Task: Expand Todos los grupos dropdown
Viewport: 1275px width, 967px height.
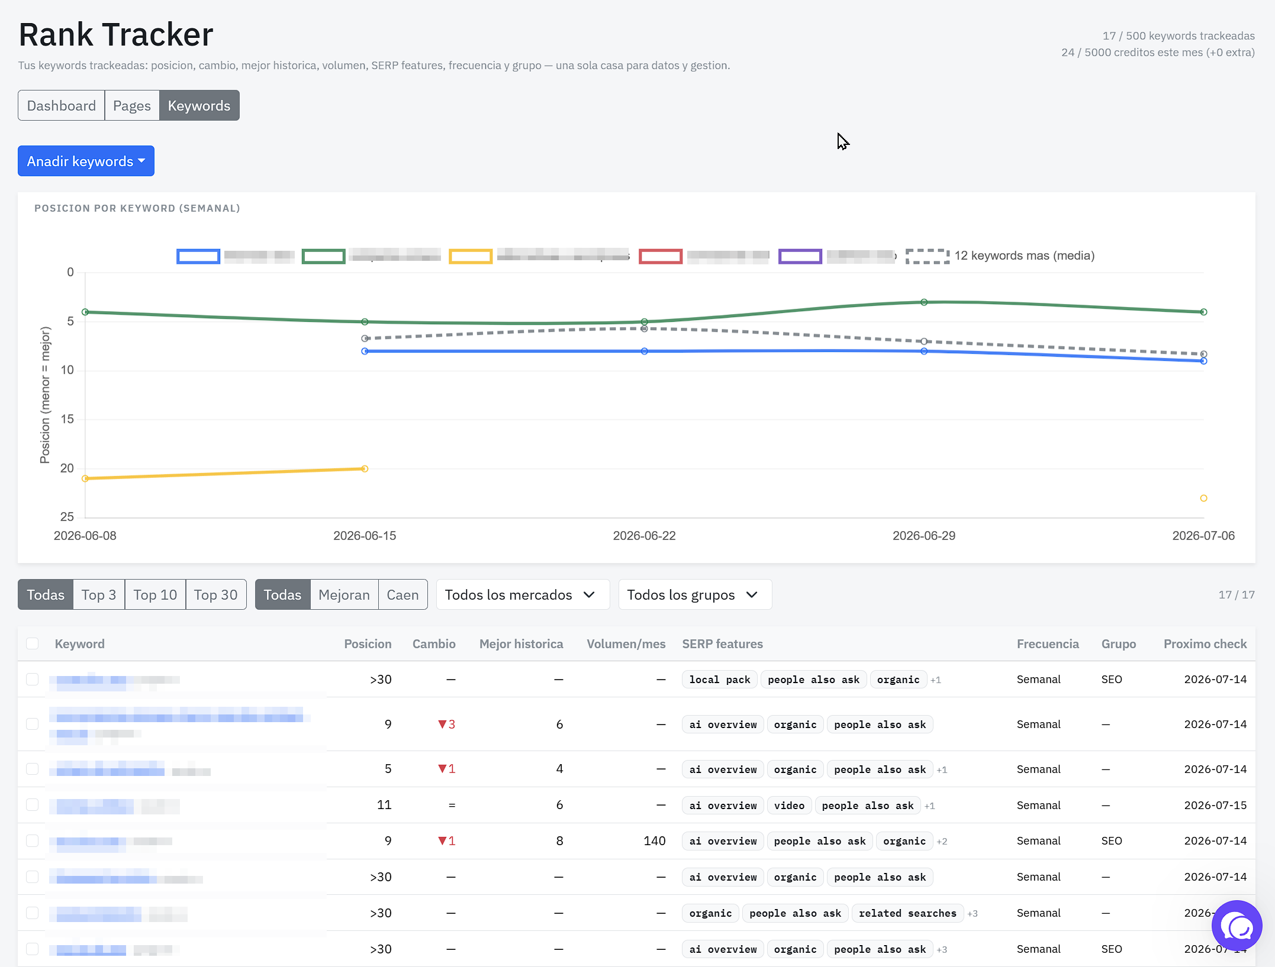Action: pos(695,594)
